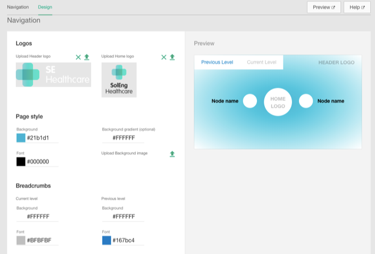
Task: Click the HOME LOGO circle in preview
Action: coord(278,102)
